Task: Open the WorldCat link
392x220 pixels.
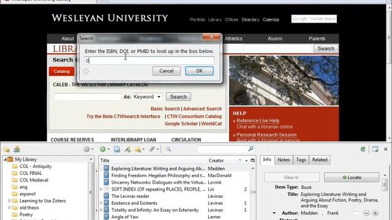Action: point(211,123)
